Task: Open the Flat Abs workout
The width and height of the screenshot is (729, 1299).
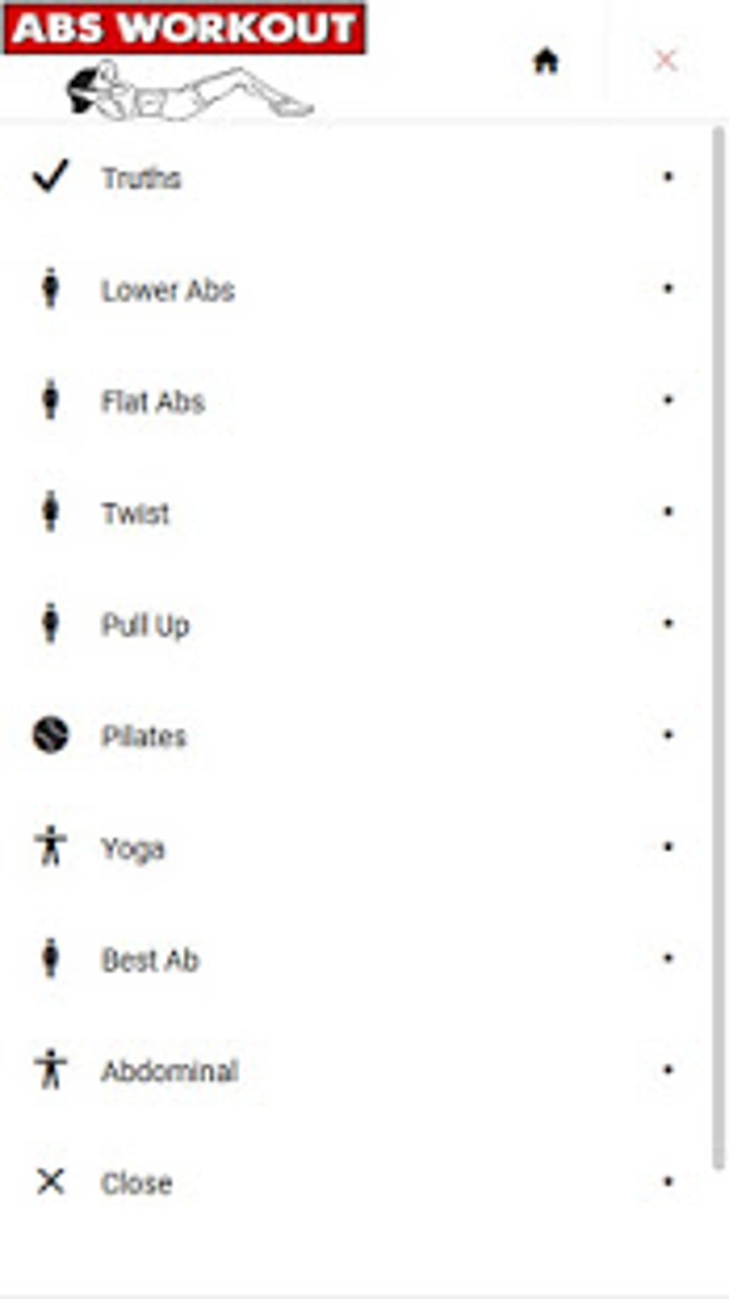Action: pyautogui.click(x=153, y=402)
